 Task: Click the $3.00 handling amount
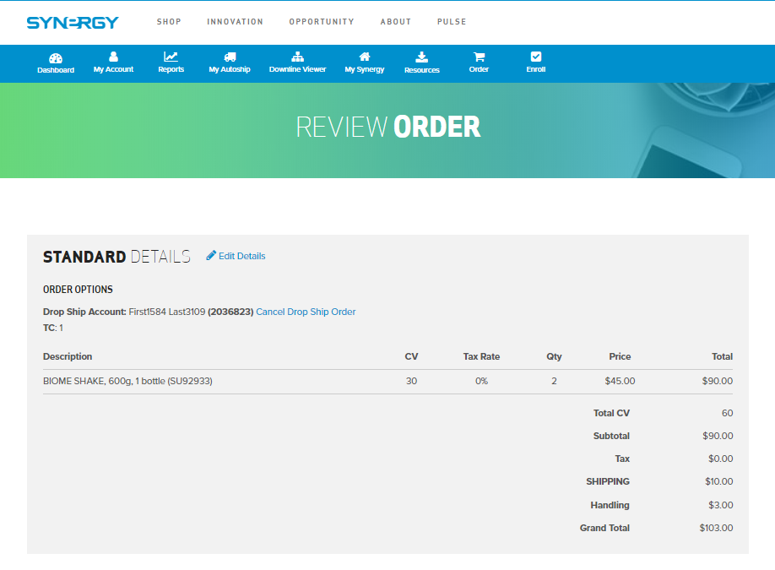(721, 505)
